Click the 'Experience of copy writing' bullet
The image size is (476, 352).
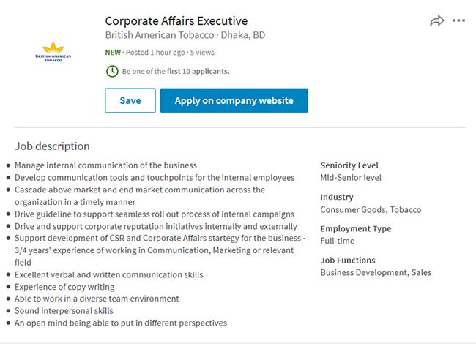coord(64,287)
